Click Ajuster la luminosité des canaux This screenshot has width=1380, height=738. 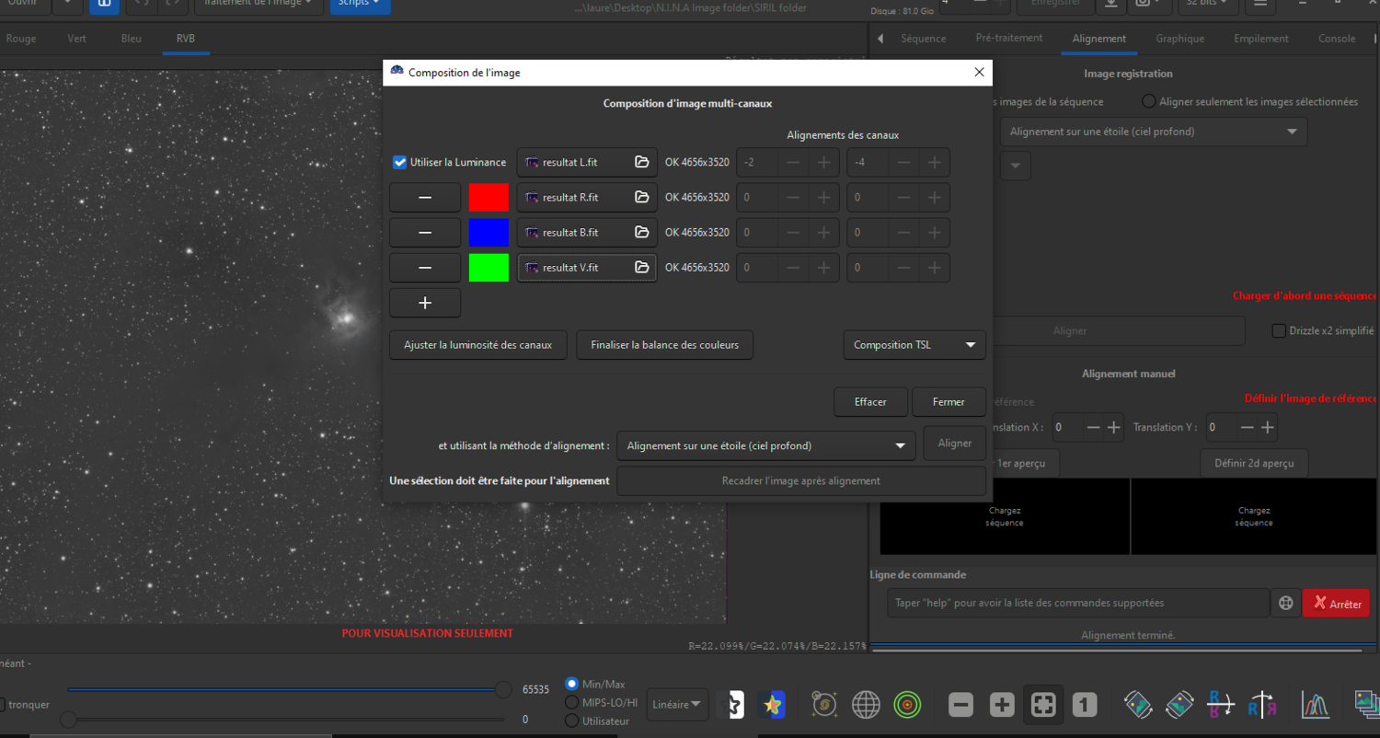click(478, 345)
